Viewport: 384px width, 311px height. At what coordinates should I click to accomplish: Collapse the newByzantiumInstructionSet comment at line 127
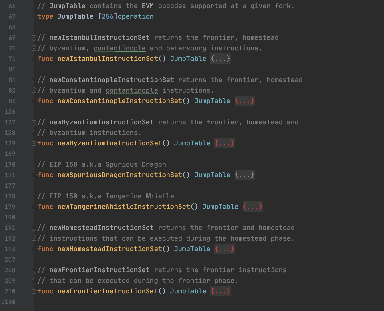click(x=34, y=122)
